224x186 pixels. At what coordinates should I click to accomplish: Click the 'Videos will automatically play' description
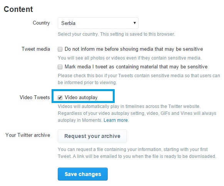tap(137, 113)
